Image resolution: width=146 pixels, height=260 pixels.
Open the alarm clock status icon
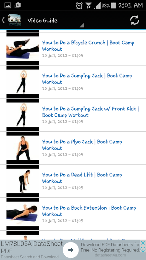[79, 6]
